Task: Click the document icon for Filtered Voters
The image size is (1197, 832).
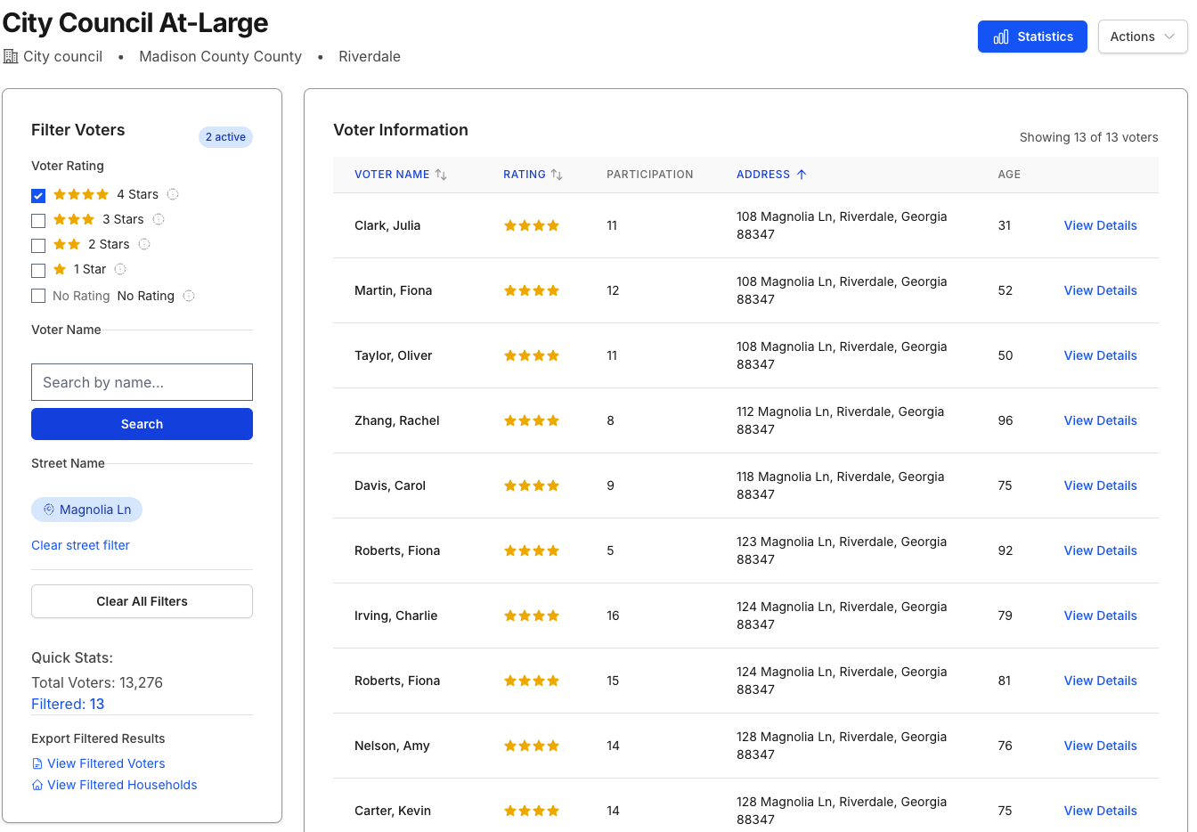Action: (37, 763)
